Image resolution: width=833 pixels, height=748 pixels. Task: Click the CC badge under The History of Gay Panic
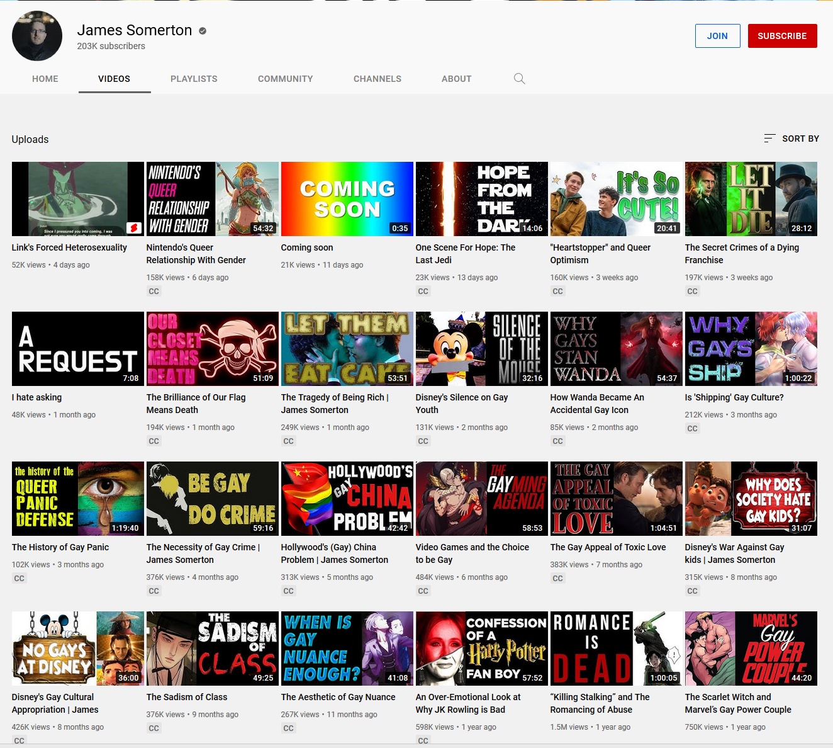pos(19,579)
